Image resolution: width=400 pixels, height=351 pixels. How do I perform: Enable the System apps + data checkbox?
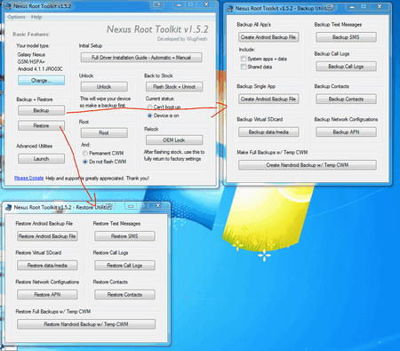(x=244, y=59)
